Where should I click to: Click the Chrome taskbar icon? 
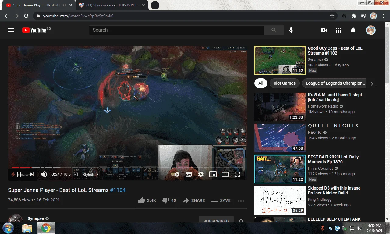click(x=46, y=228)
